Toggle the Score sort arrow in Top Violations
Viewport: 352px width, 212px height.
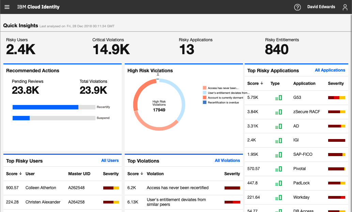[x=141, y=174]
